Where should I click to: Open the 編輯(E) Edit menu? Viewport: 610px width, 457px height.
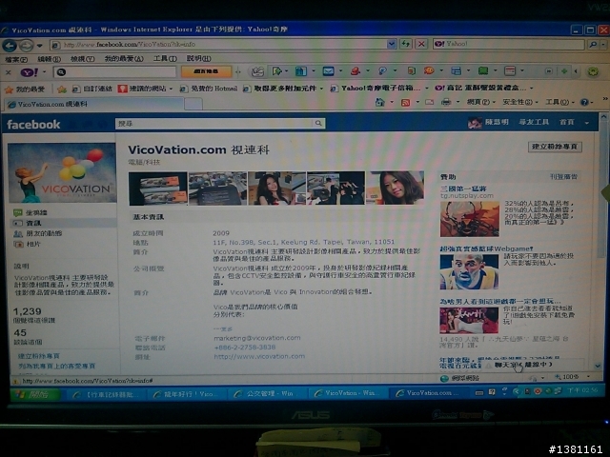click(50, 59)
